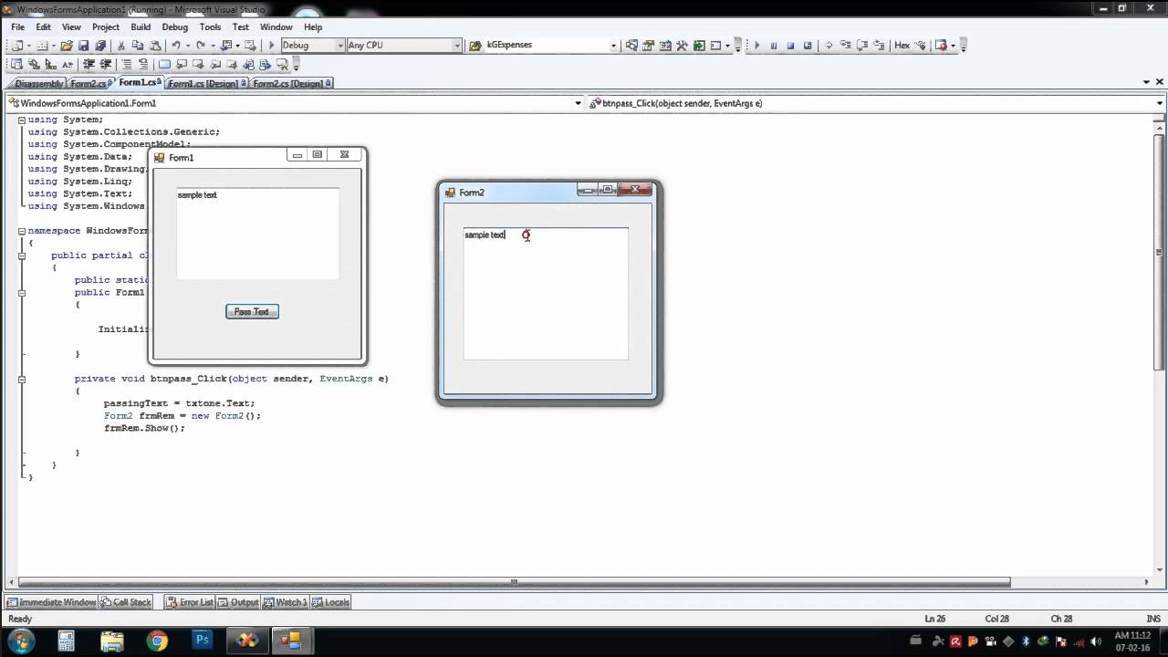Open the kGExpenses find combo box
Image resolution: width=1168 pixels, height=657 pixels.
click(613, 45)
